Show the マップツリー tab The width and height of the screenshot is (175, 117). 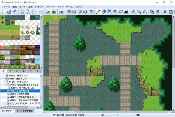[8, 111]
